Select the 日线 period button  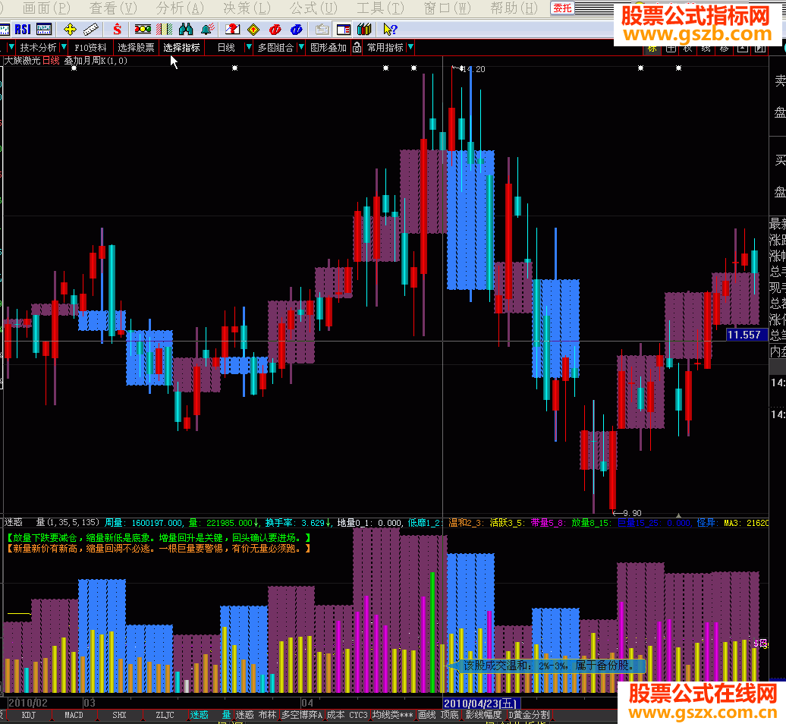[226, 48]
